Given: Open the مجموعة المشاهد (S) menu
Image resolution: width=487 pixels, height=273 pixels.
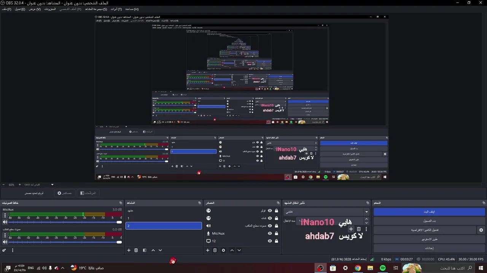Looking at the screenshot, I should [96, 9].
